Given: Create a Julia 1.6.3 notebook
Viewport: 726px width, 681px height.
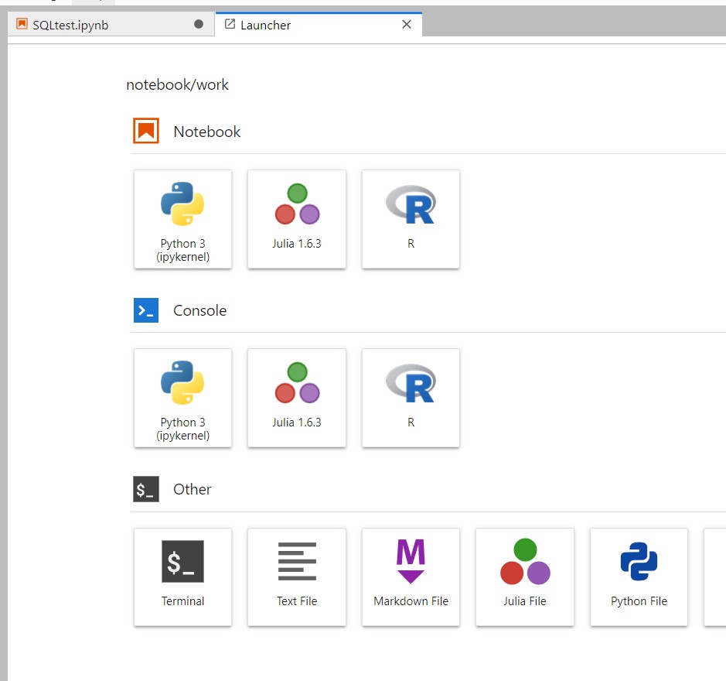Looking at the screenshot, I should (x=297, y=219).
